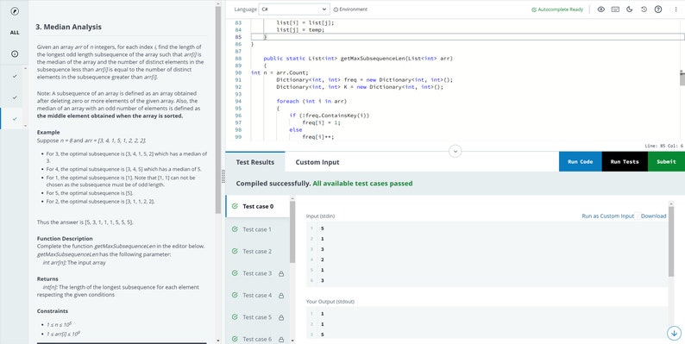The image size is (685, 344).
Task: Click the green check icon on Test case 0
Action: coord(235,207)
